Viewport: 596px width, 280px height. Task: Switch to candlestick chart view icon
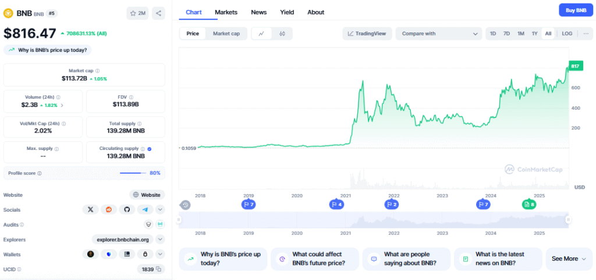pos(282,34)
